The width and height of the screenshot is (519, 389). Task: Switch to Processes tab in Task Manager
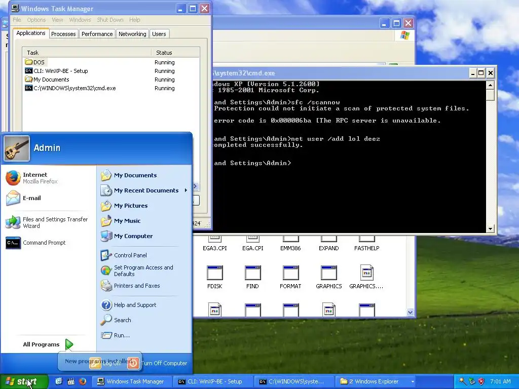pos(63,34)
